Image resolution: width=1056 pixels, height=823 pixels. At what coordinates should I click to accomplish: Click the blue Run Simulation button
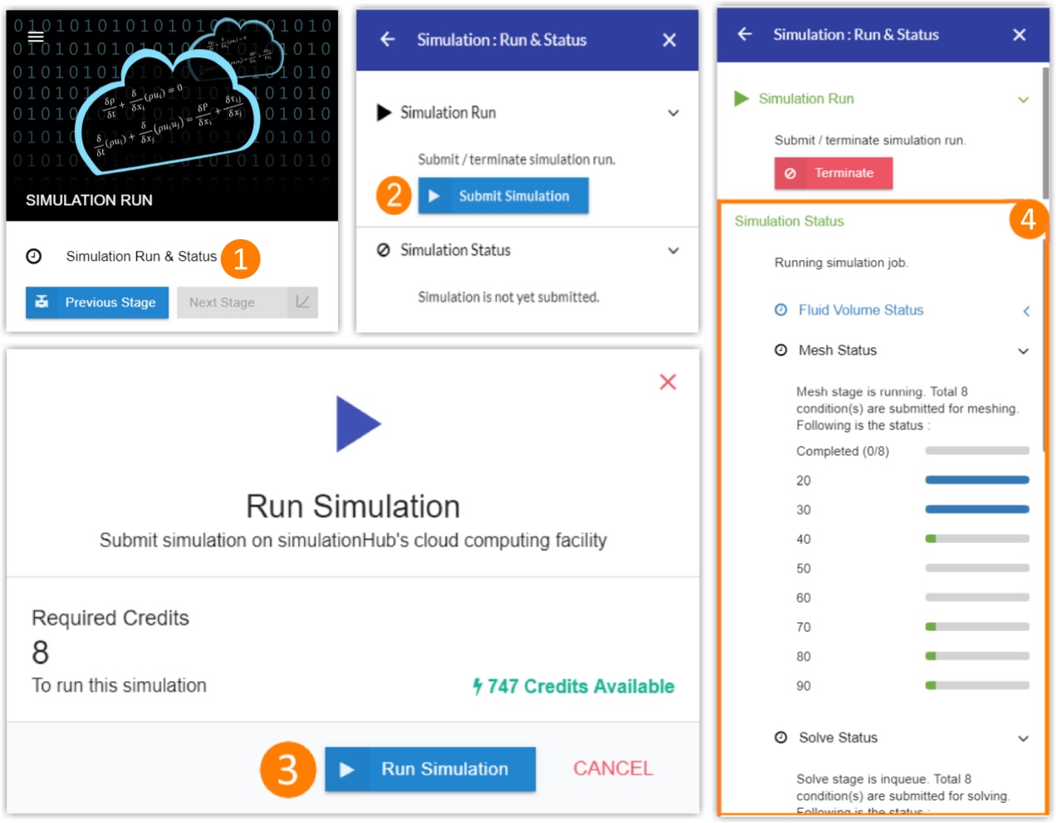tap(430, 769)
